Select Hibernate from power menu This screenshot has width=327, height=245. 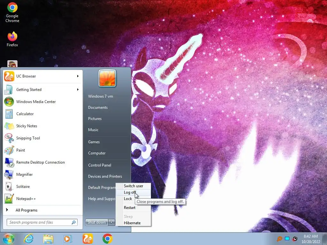tap(133, 223)
